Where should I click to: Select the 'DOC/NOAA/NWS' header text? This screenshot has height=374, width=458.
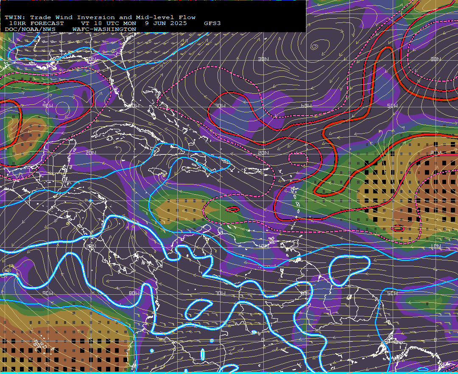click(30, 30)
